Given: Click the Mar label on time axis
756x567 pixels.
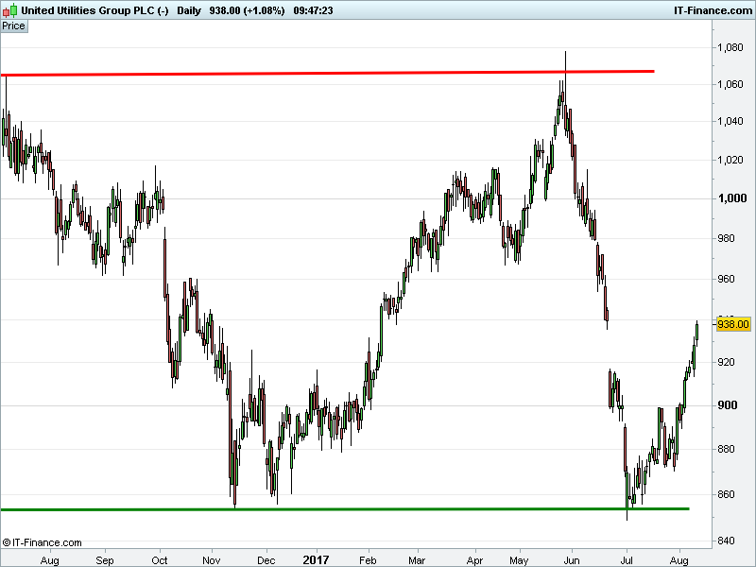Looking at the screenshot, I should pyautogui.click(x=417, y=560).
